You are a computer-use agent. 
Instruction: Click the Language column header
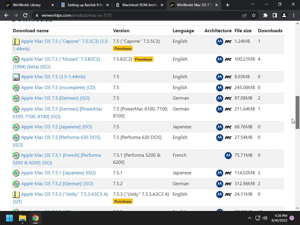[x=183, y=30]
